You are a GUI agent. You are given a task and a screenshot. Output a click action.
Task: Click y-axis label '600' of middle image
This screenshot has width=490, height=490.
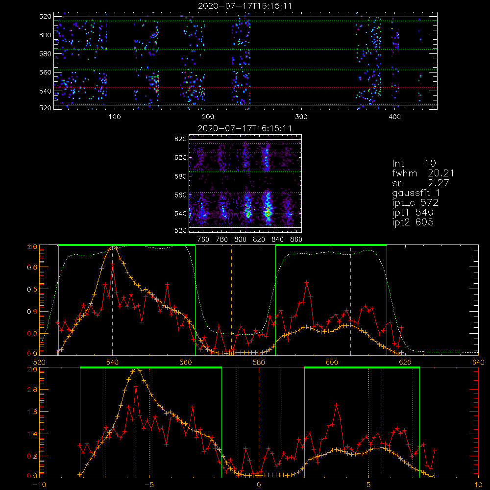181,157
